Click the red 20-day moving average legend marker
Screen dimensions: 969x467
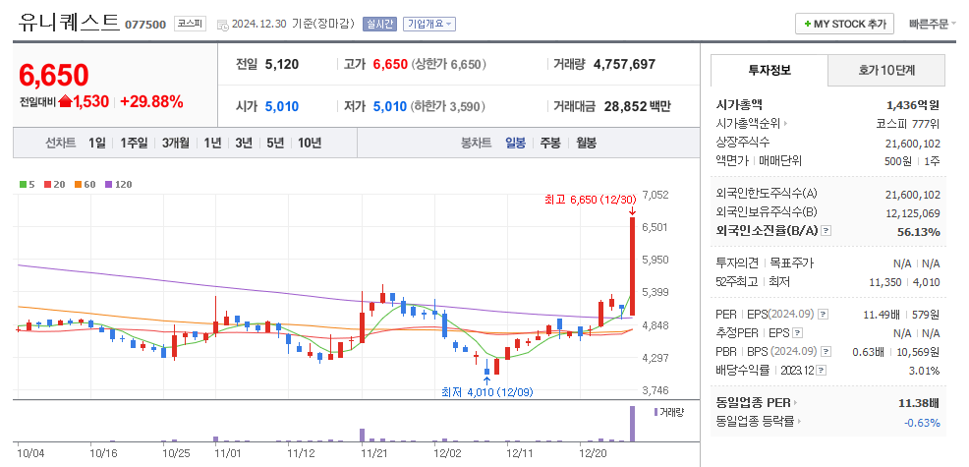[x=47, y=184]
